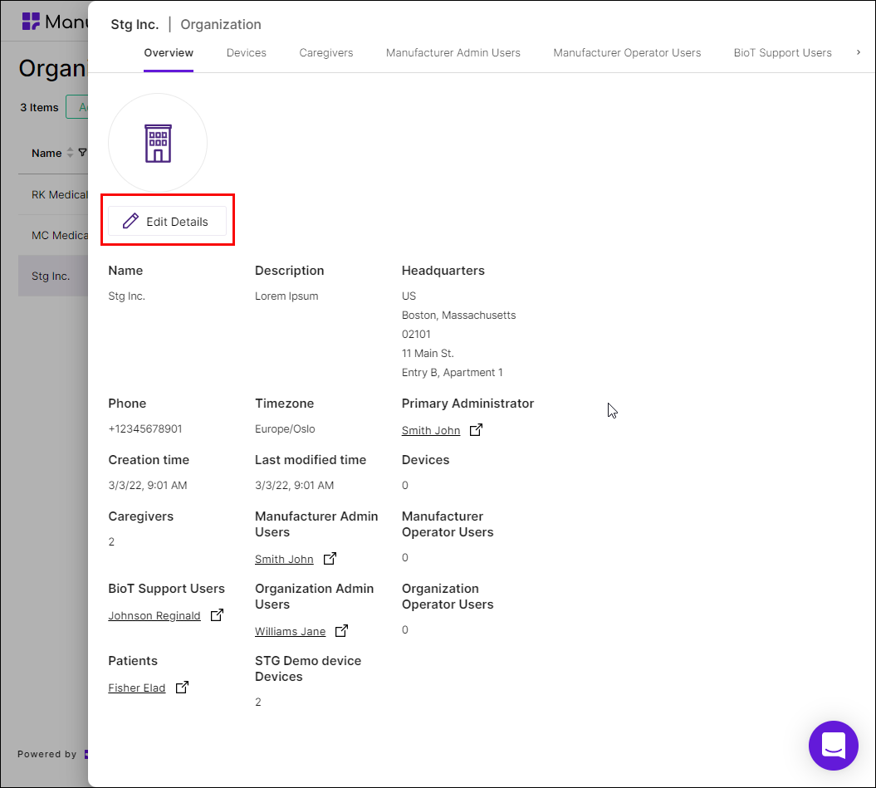Open the Fisher Elad patient link
The width and height of the screenshot is (876, 788).
(137, 688)
